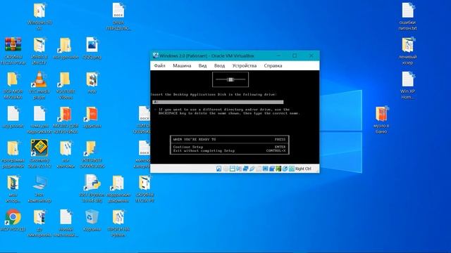
Task: Open the Файл menu in VirtualBox
Action: coord(159,65)
